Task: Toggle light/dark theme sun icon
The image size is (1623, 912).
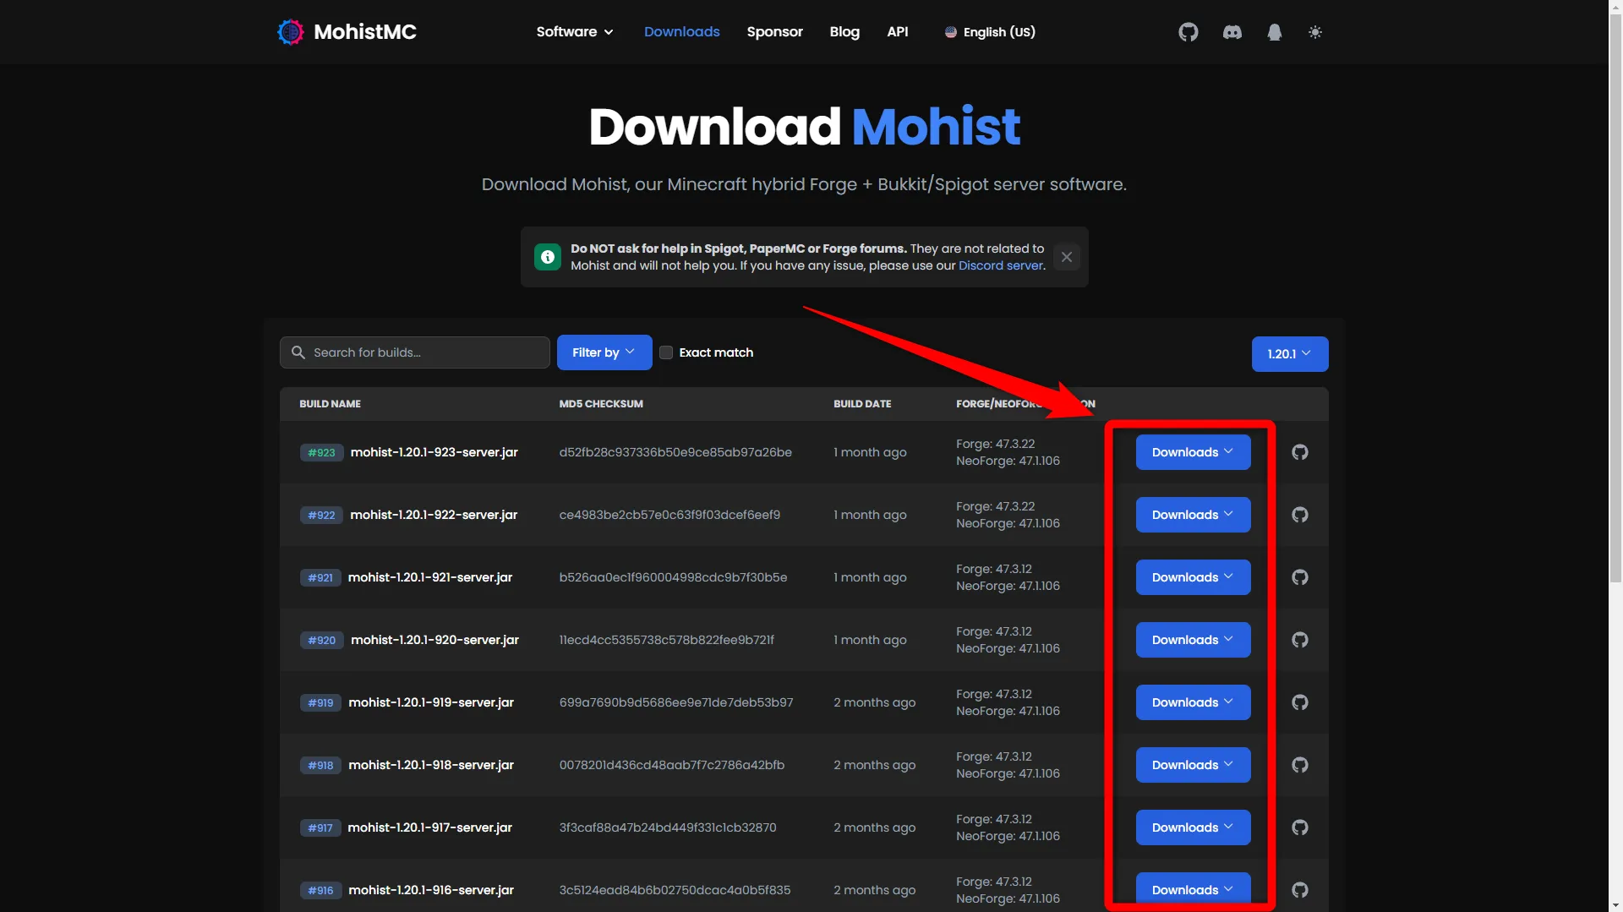Action: click(x=1315, y=32)
